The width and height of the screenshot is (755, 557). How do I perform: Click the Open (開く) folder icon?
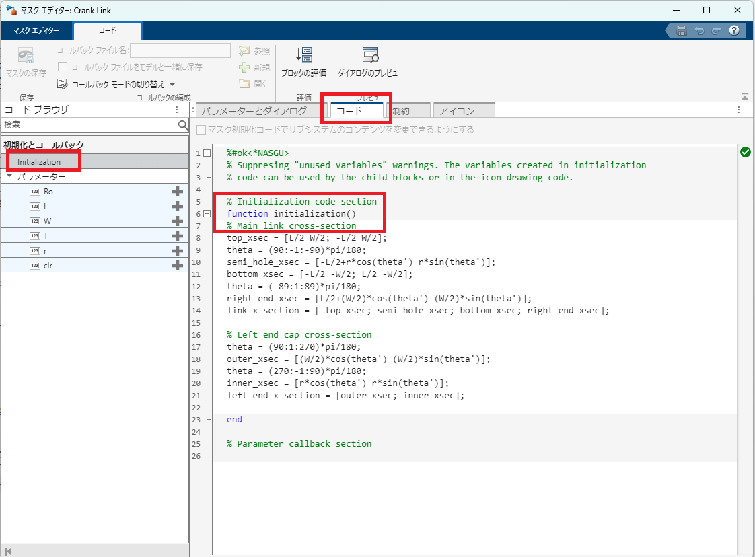[x=245, y=84]
